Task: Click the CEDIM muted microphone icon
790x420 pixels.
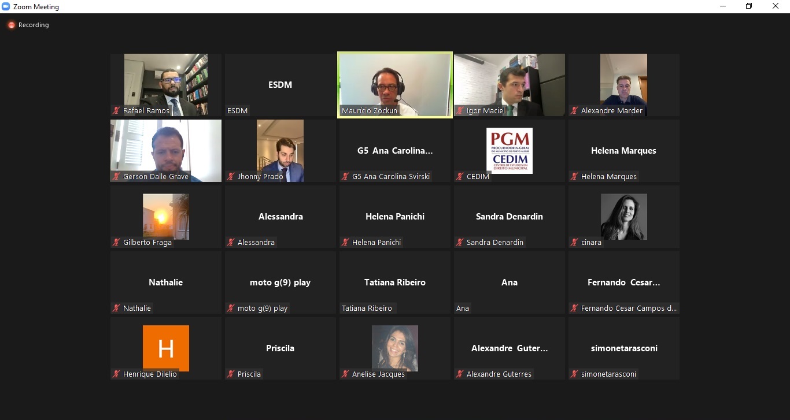Action: point(460,176)
